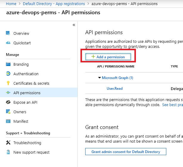Image resolution: width=183 pixels, height=167 pixels.
Task: Click the Manifest icon
Action: (x=8, y=121)
